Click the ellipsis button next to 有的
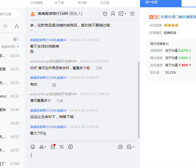This screenshot has height=168, width=196. tap(54, 85)
